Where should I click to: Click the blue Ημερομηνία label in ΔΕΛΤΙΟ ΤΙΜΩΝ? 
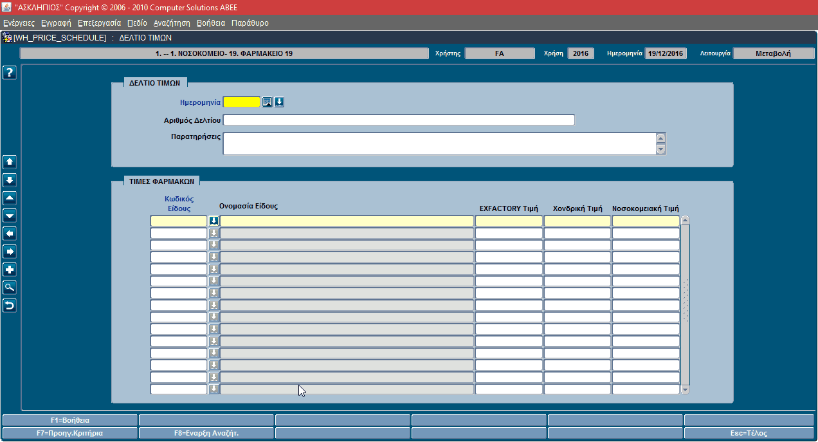pos(200,102)
